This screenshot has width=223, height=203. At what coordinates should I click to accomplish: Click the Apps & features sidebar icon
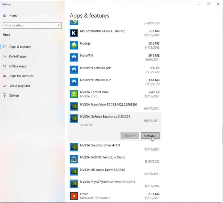tap(4, 46)
